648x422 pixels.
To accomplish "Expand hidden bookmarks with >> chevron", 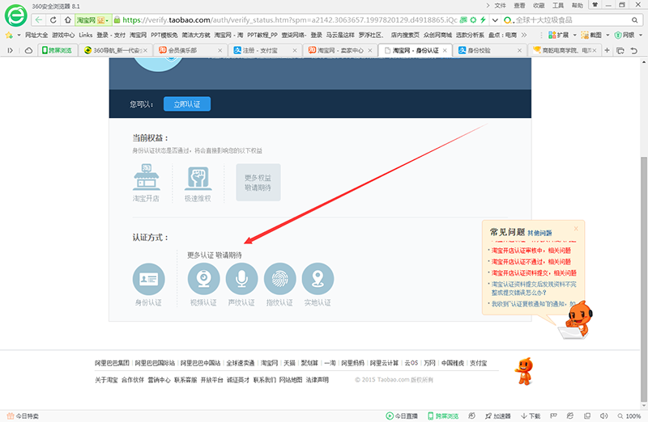I will pos(524,35).
